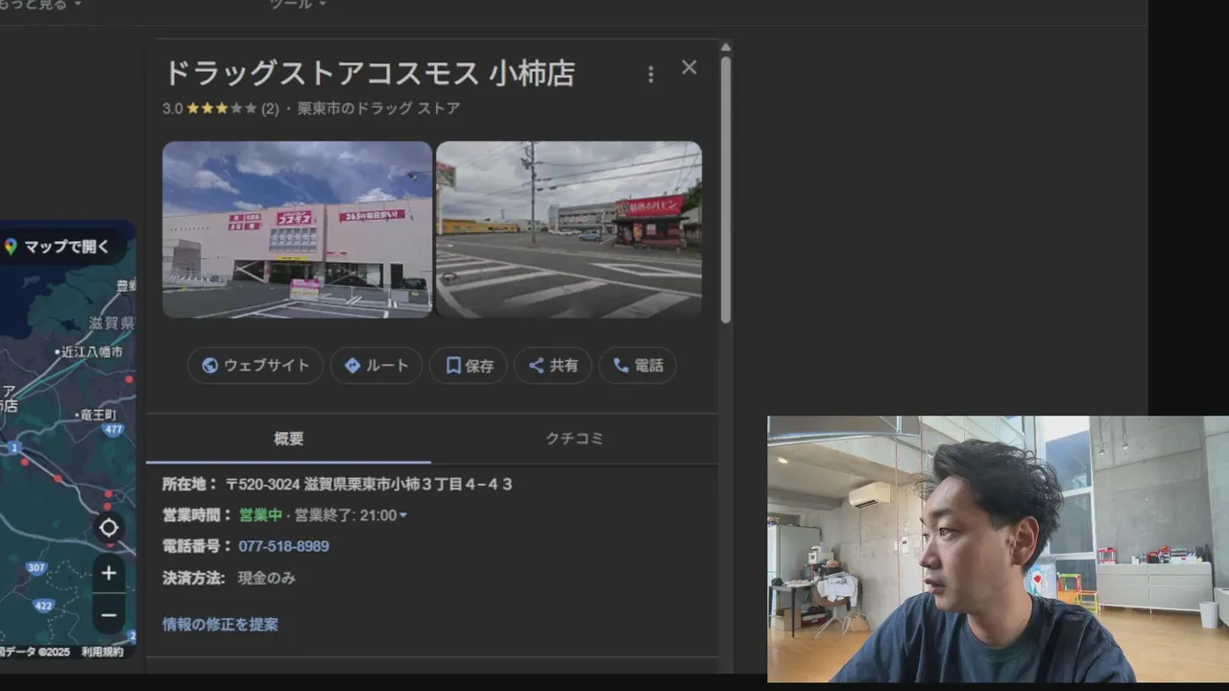
Task: Click 近江八幡市 label on map
Action: tap(92, 352)
